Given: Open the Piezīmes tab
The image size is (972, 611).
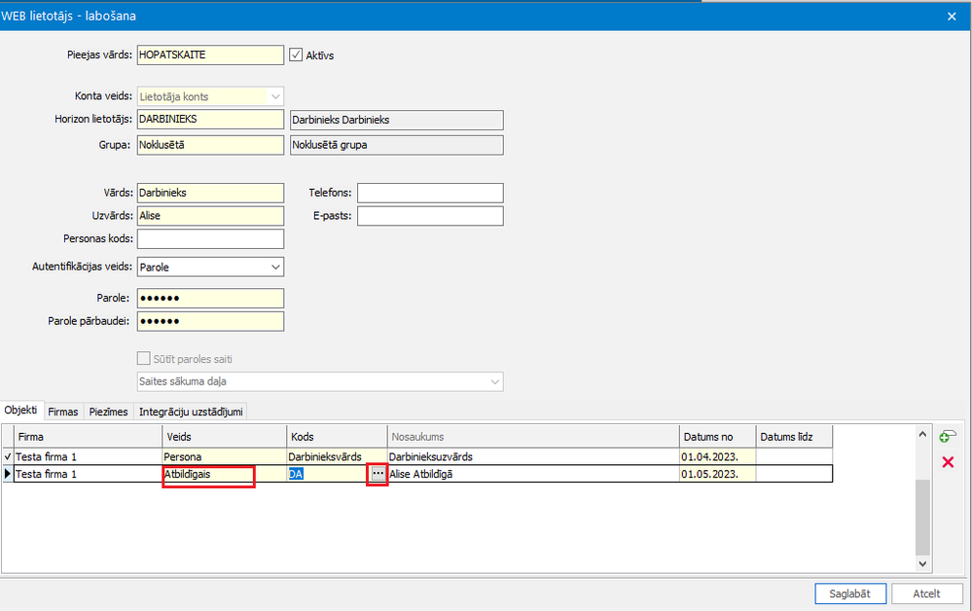Looking at the screenshot, I should pyautogui.click(x=108, y=412).
